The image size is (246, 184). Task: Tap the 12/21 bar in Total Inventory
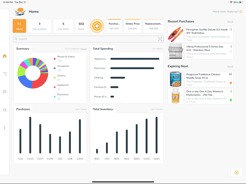pos(156,135)
